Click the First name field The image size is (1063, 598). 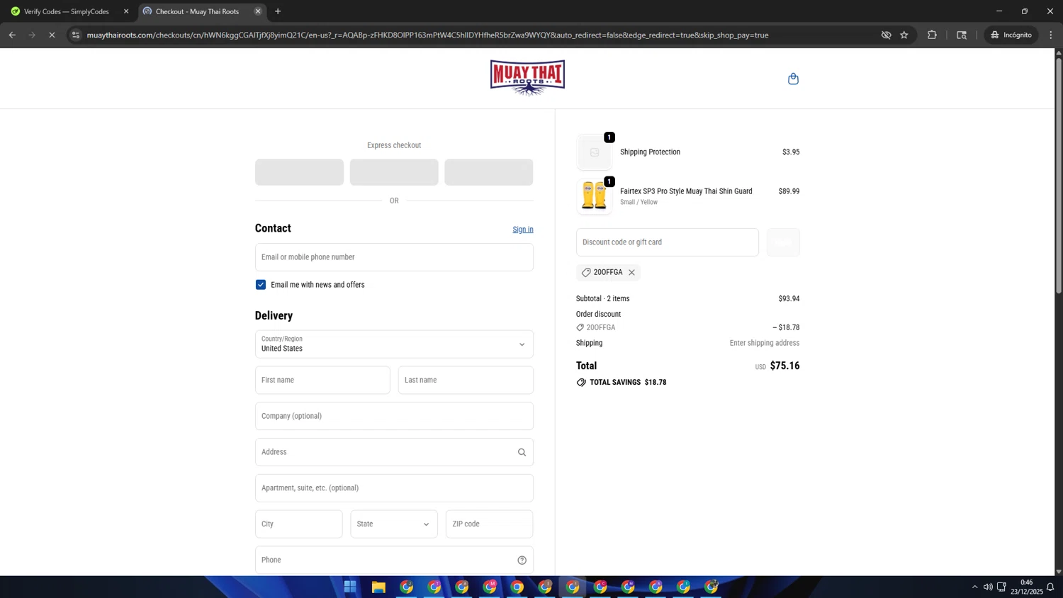(x=322, y=380)
